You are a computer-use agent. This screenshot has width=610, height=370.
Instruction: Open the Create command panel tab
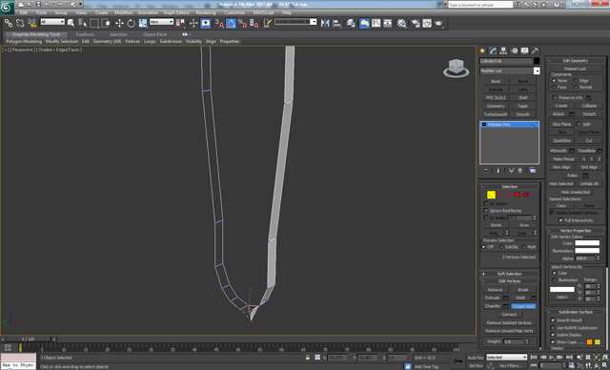point(483,51)
